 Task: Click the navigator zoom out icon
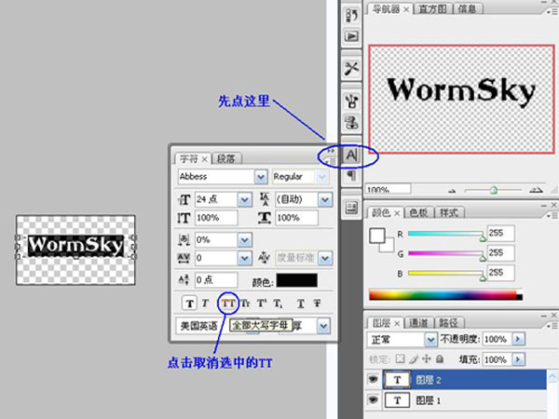(452, 191)
